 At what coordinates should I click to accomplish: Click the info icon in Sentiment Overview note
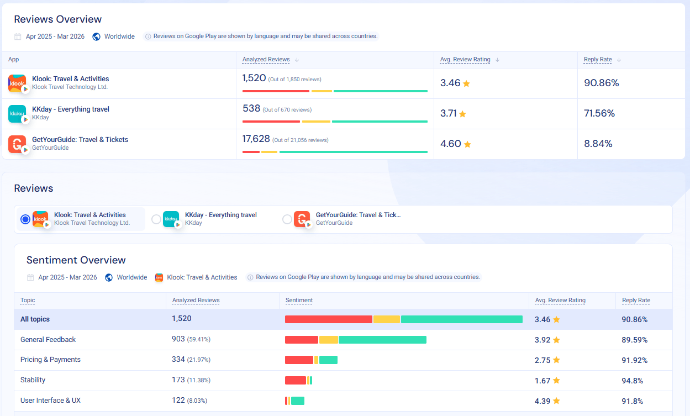coord(250,277)
